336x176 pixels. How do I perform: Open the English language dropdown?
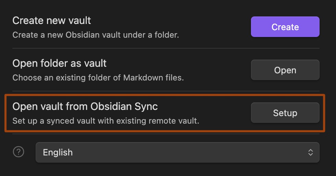pos(178,152)
